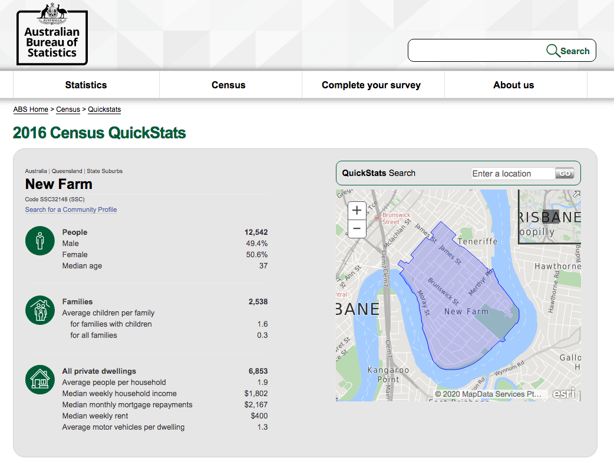Select average motor vehicles value 1.3
This screenshot has height=465, width=614.
pos(263,427)
